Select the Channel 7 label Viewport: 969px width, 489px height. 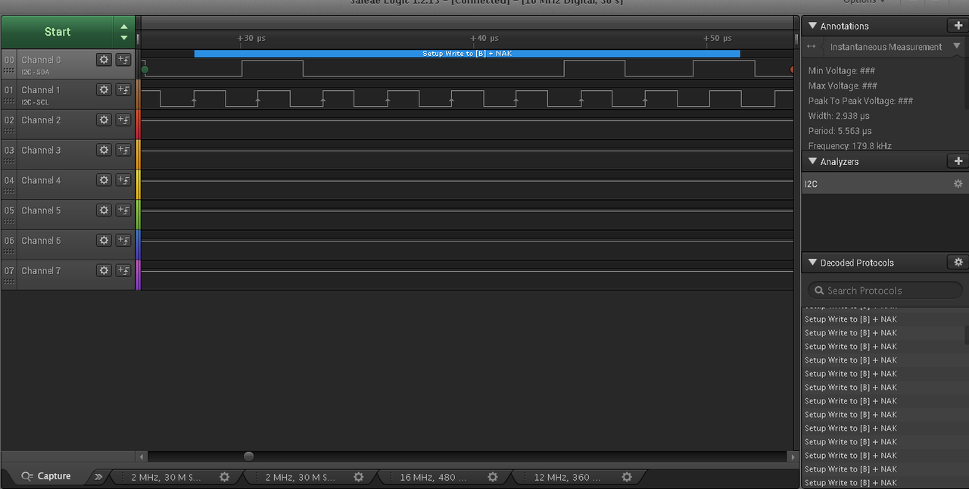coord(42,271)
